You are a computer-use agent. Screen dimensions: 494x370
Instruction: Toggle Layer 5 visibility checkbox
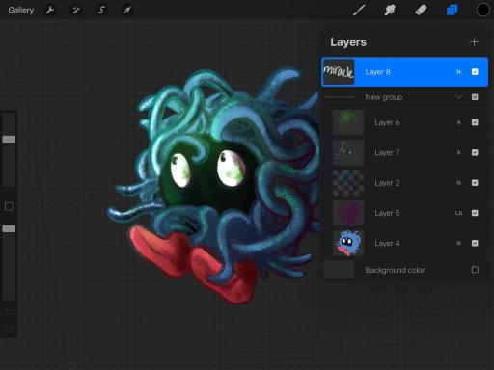[475, 213]
